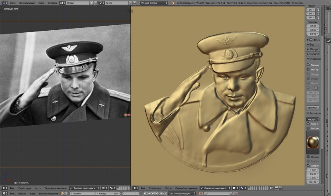This screenshot has width=331, height=196.
Task: Open pivot point selector in right viewport header
Action: pos(243,188)
